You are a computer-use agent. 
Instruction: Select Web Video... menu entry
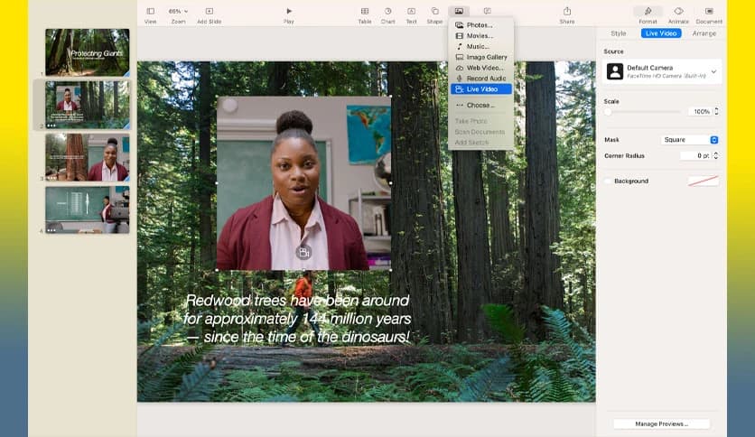(480, 68)
